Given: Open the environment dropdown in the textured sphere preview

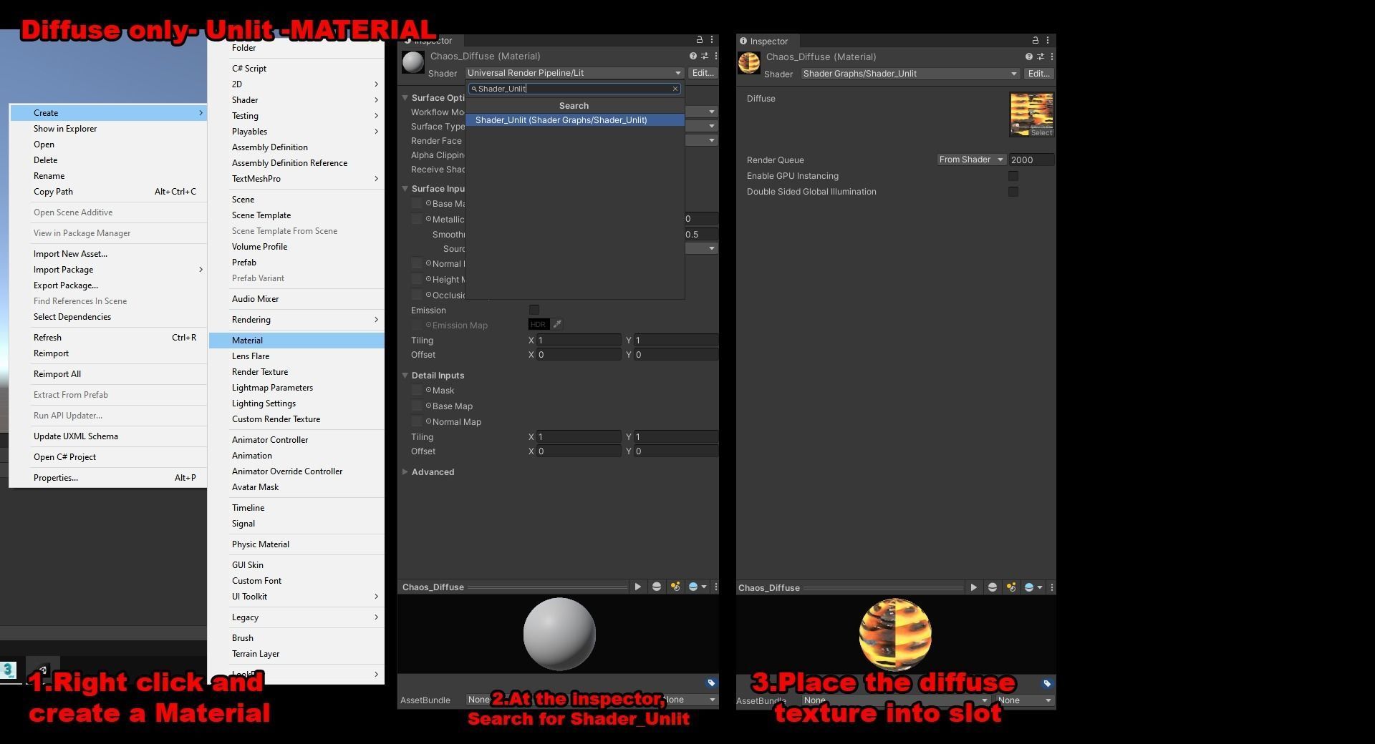Looking at the screenshot, I should [1033, 587].
